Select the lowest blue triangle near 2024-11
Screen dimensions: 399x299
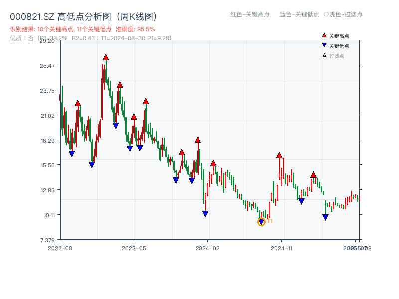tap(325, 216)
